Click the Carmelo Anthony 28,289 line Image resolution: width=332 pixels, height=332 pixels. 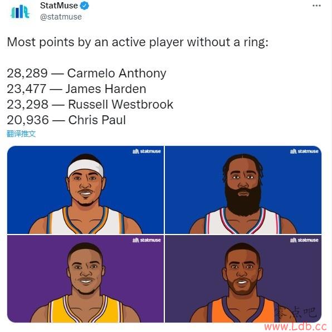click(86, 74)
